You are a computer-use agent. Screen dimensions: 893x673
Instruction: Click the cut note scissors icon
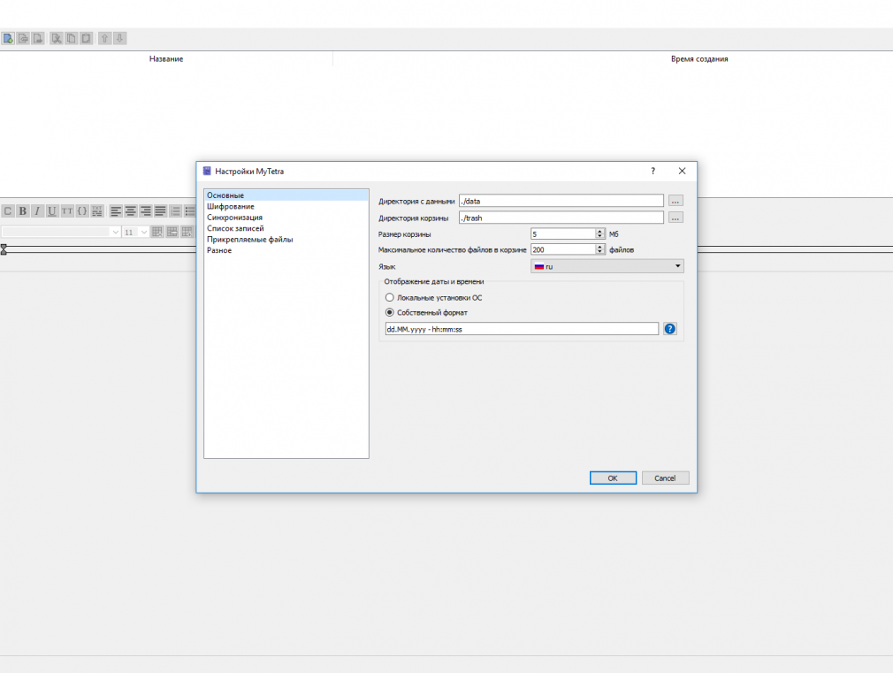pos(57,38)
